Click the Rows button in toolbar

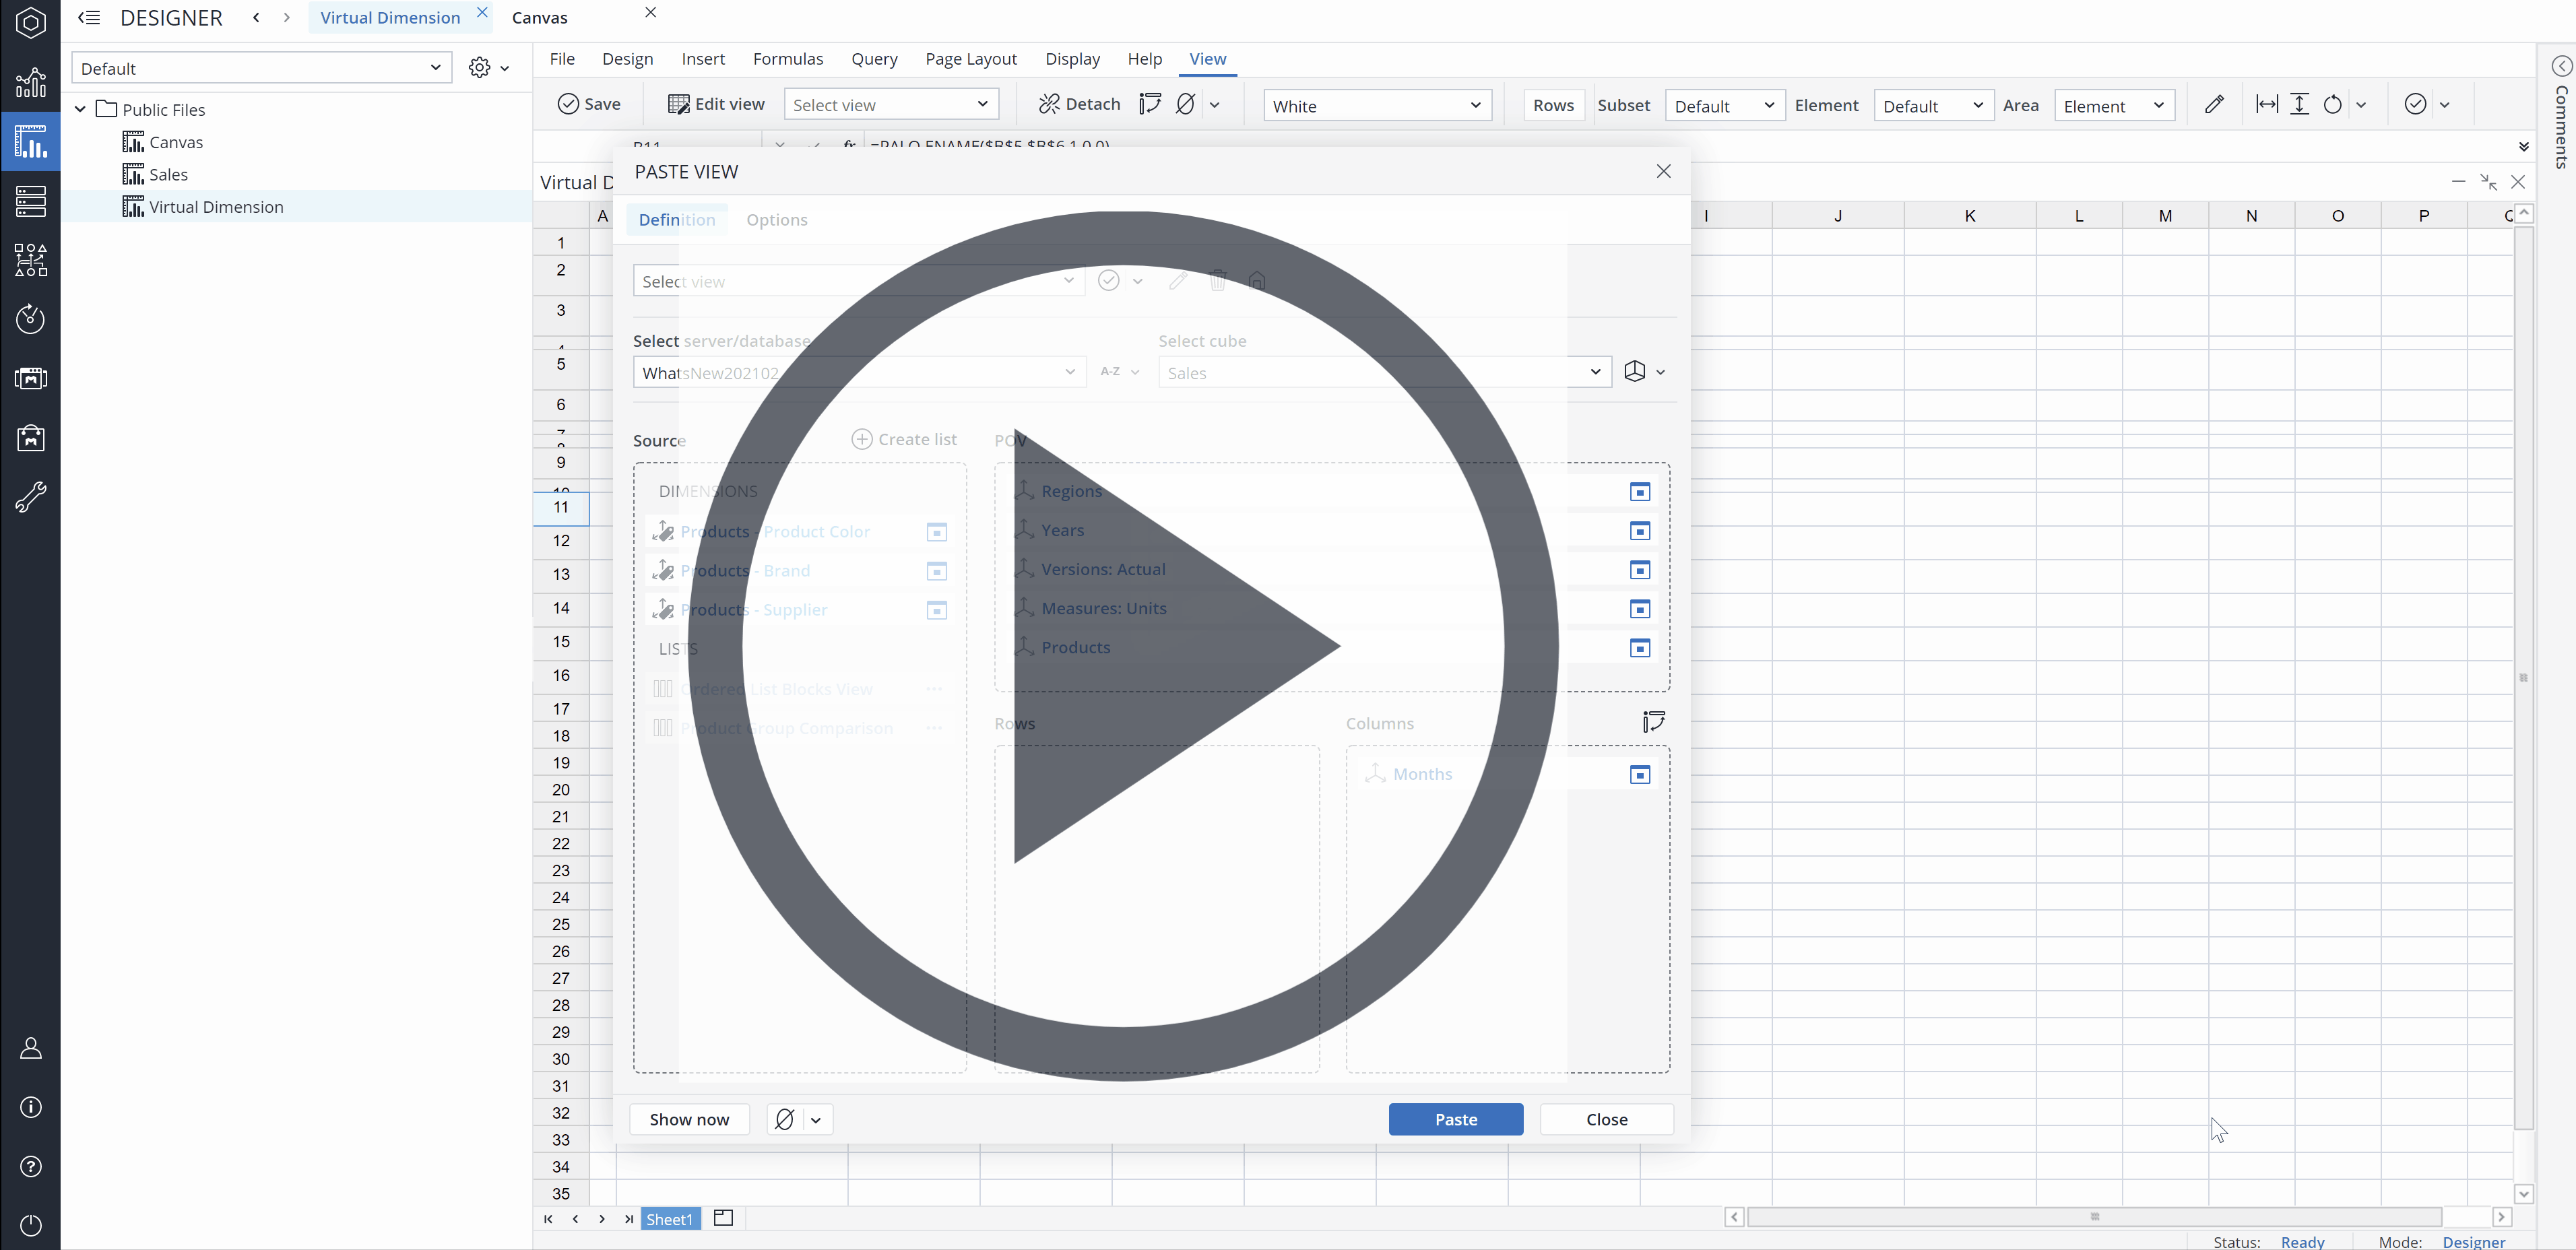click(1553, 105)
